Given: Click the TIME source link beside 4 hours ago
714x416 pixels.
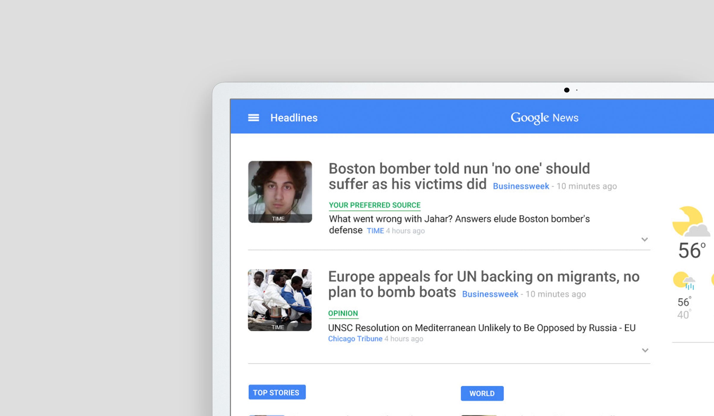Looking at the screenshot, I should [375, 231].
